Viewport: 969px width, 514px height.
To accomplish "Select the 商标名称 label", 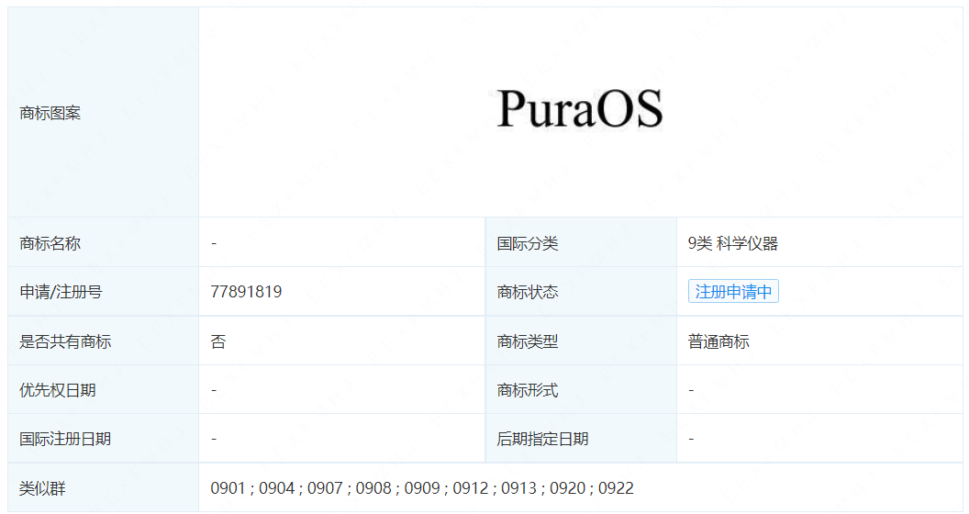I will [x=50, y=243].
